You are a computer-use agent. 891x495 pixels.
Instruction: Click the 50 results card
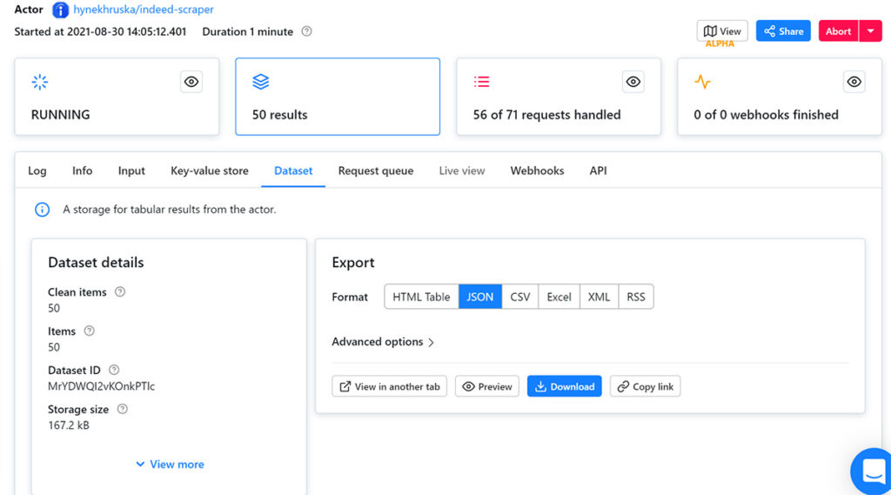point(337,97)
